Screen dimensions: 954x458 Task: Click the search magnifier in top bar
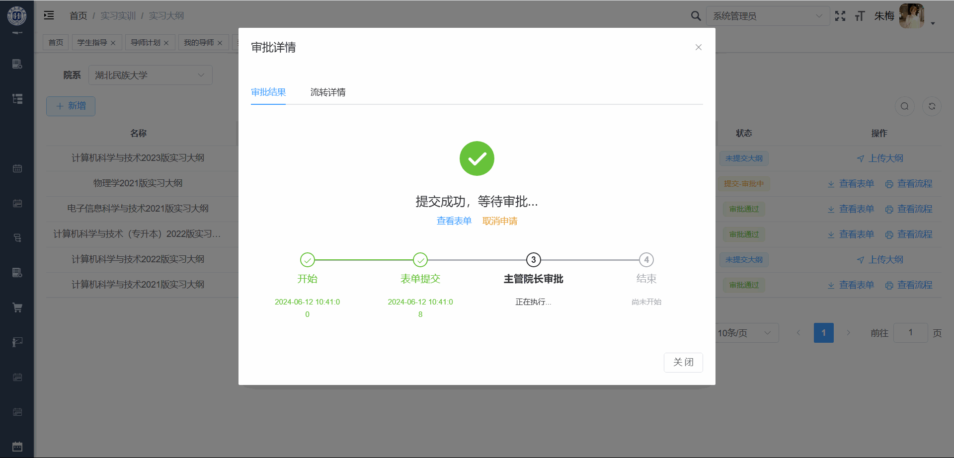coord(696,16)
